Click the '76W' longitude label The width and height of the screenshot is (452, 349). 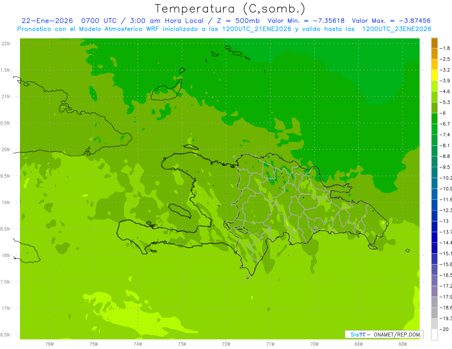point(49,344)
